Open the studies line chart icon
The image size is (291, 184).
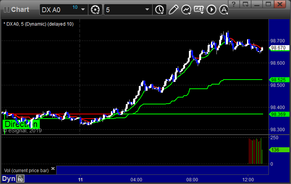coord(186,10)
